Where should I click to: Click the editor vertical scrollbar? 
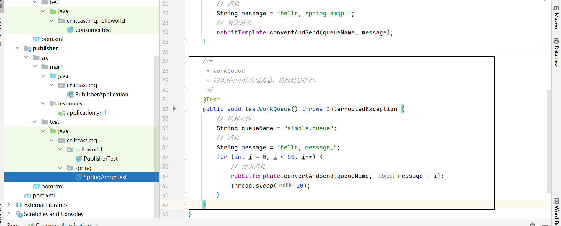pyautogui.click(x=549, y=141)
